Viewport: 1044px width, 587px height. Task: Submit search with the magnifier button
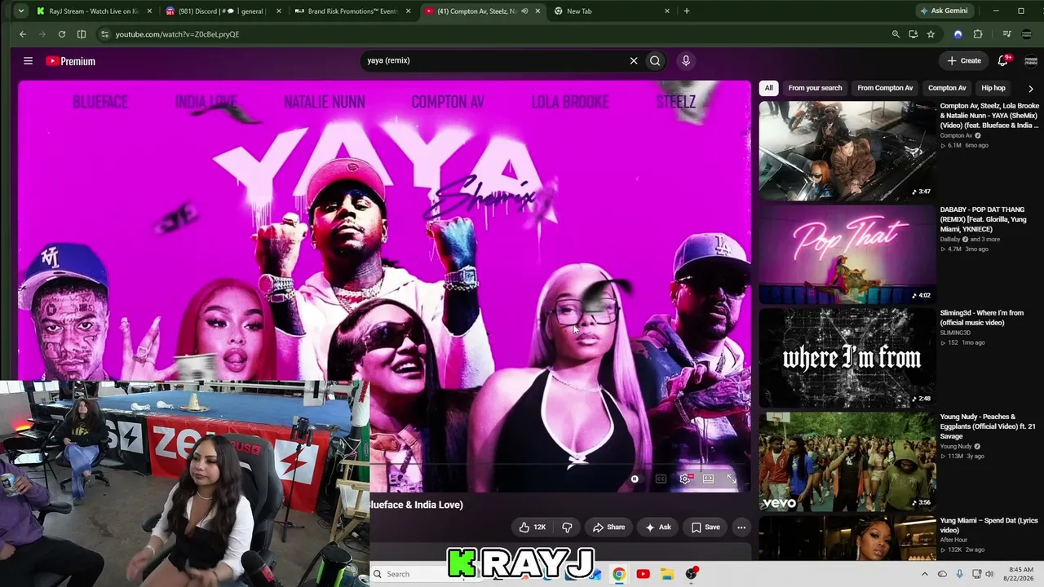point(655,60)
